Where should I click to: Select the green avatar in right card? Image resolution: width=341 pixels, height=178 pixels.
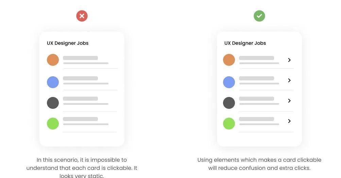tap(229, 123)
